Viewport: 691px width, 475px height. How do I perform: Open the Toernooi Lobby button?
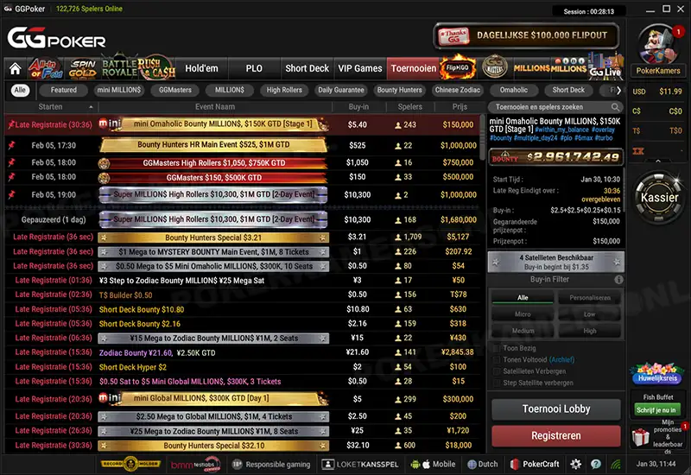(555, 408)
